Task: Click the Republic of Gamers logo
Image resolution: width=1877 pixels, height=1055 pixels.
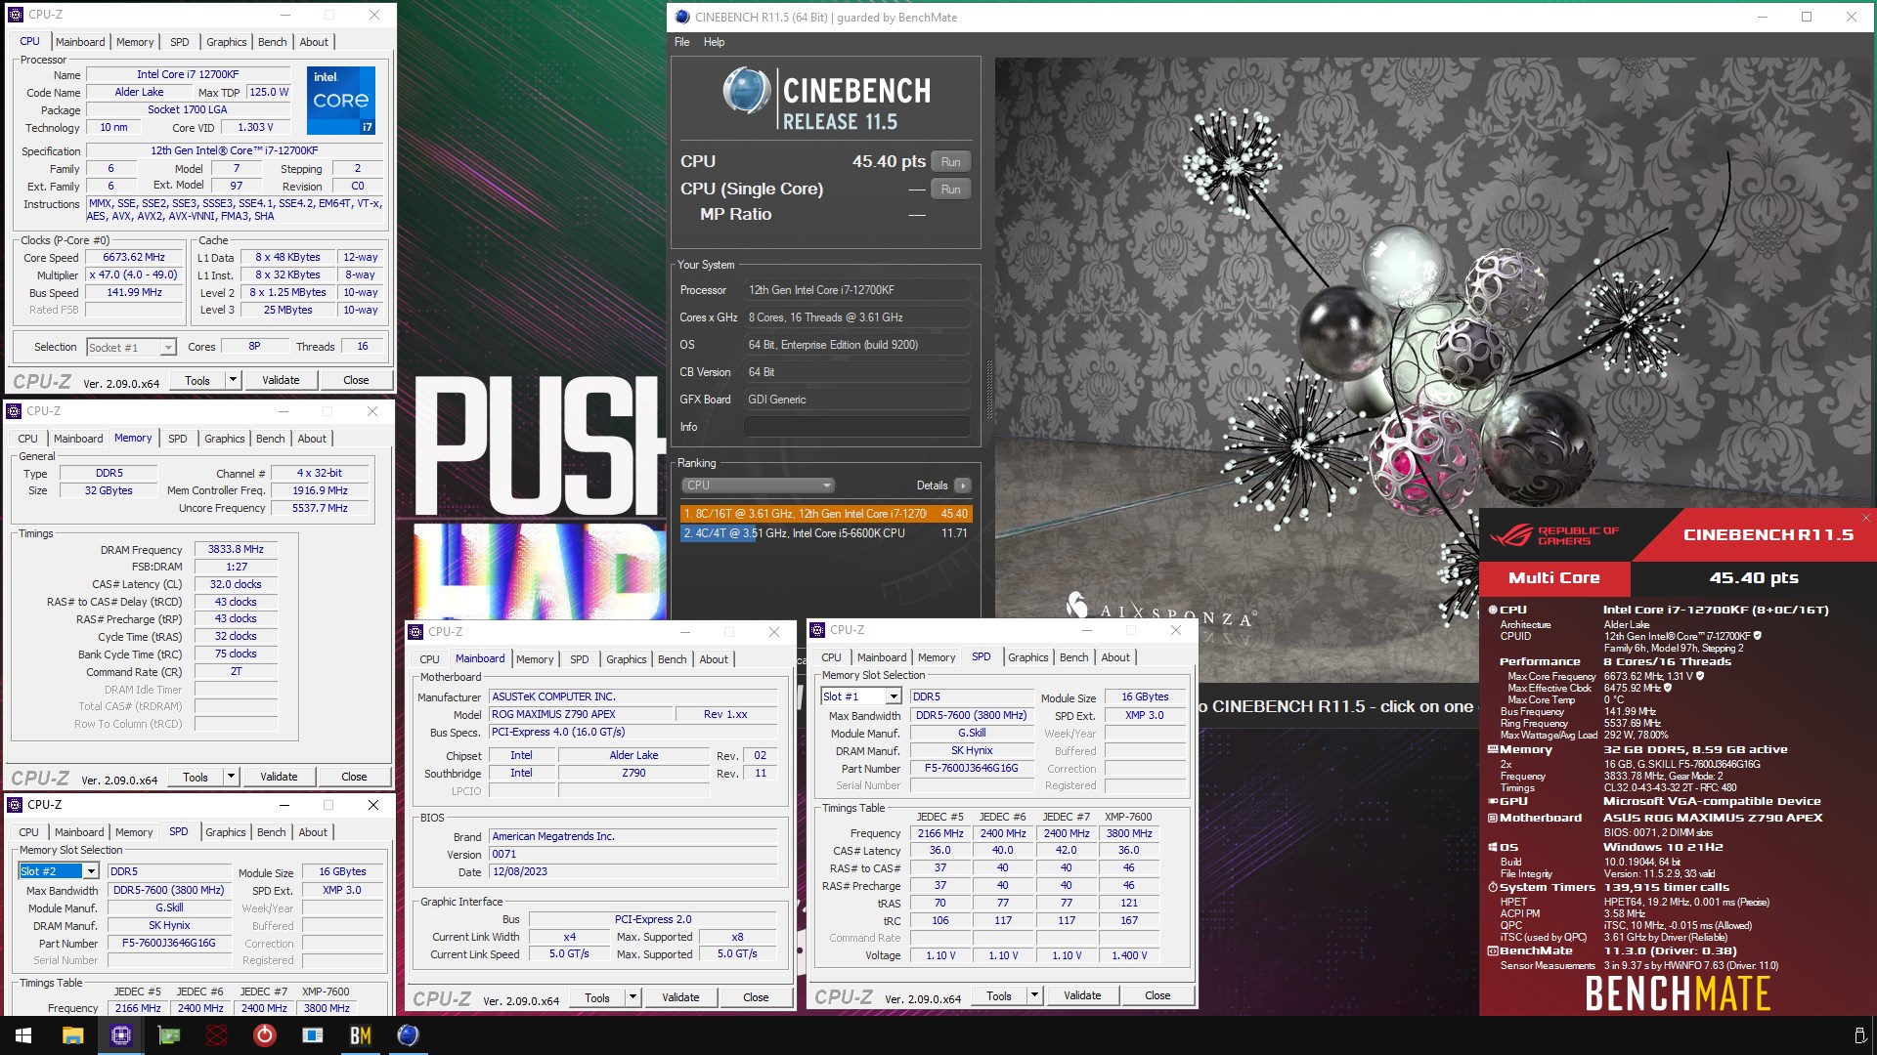Action: [x=1554, y=535]
